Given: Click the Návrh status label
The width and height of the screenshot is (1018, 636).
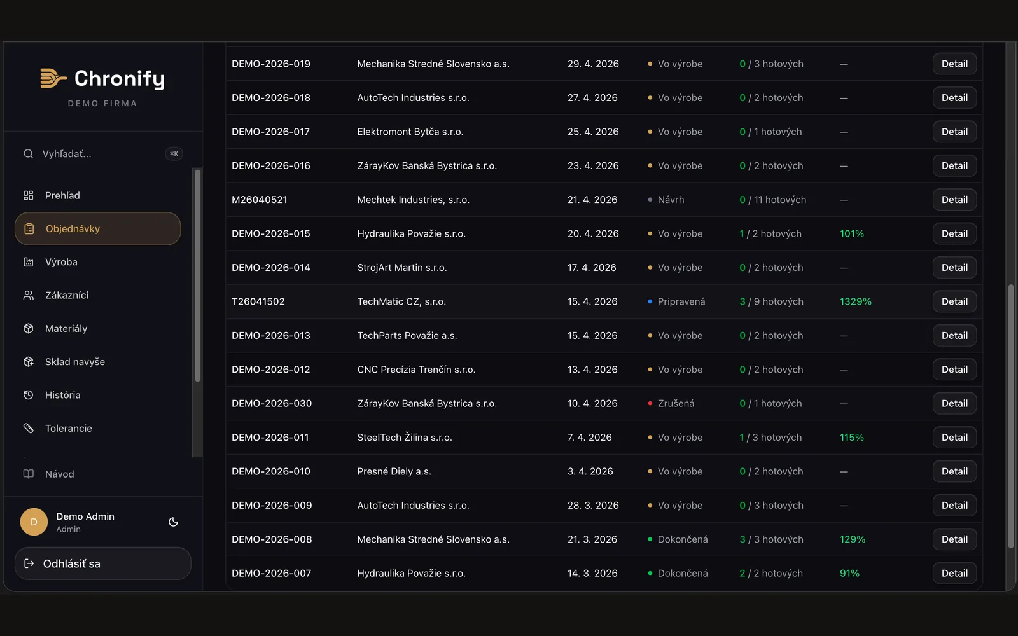Looking at the screenshot, I should (x=671, y=200).
